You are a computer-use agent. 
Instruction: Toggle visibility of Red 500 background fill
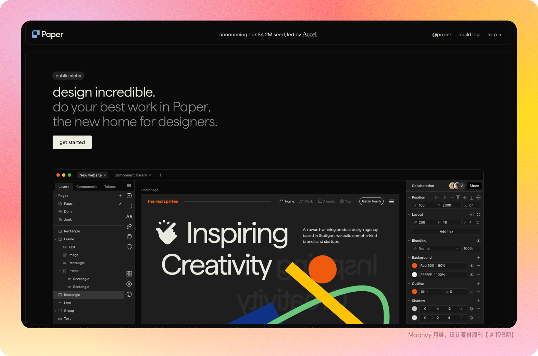472,266
